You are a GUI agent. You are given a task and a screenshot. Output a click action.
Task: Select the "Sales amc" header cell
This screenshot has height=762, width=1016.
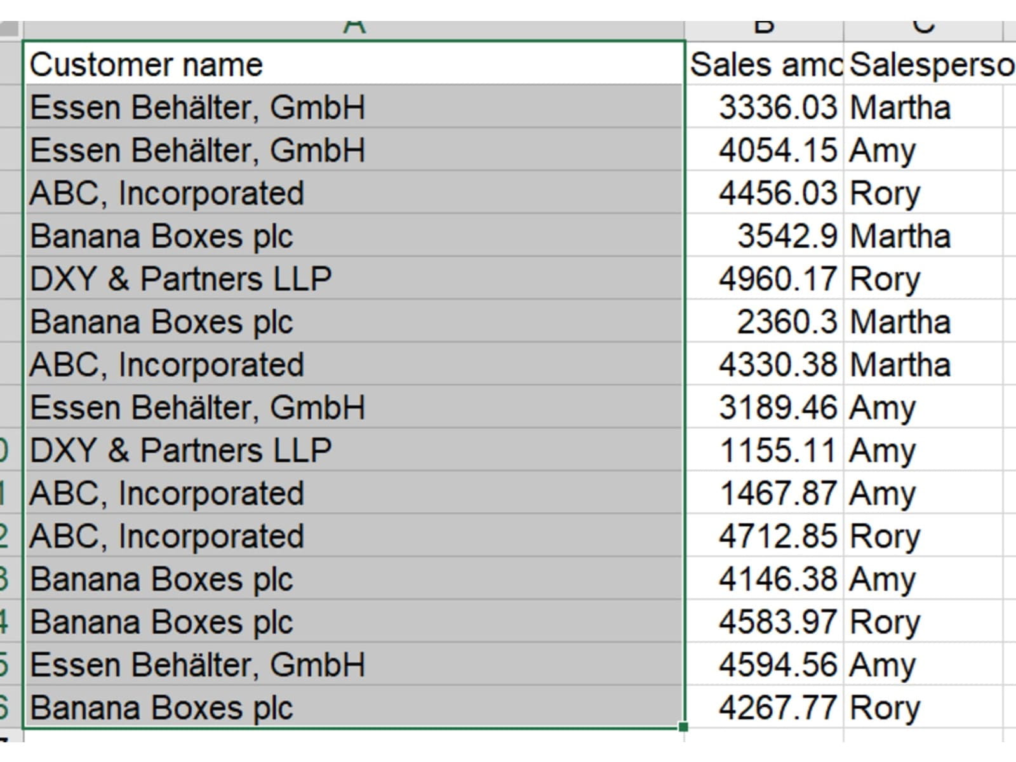click(x=765, y=65)
